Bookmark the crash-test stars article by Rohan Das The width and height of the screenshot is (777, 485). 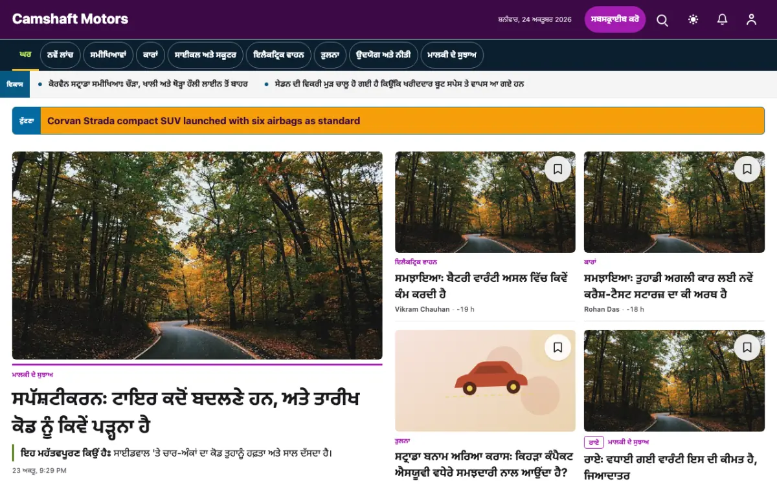coord(747,169)
